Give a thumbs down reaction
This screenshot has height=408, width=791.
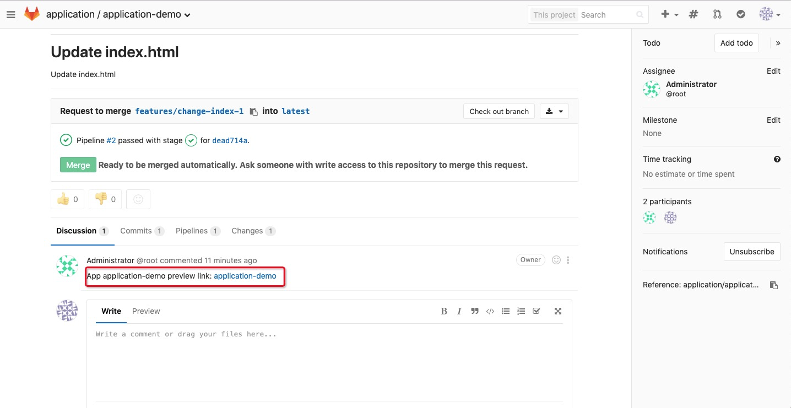tap(105, 199)
